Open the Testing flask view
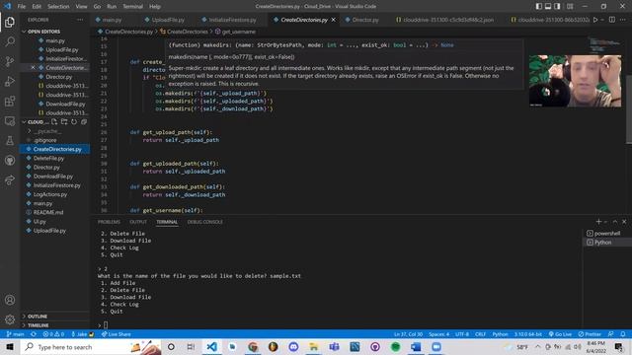Viewport: 632px width, 355px height. point(10,140)
